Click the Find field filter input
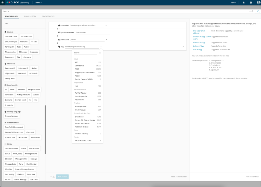The image size is (261, 187). coord(24,23)
